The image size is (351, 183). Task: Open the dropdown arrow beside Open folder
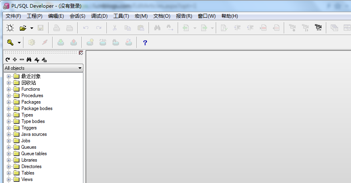pyautogui.click(x=32, y=28)
